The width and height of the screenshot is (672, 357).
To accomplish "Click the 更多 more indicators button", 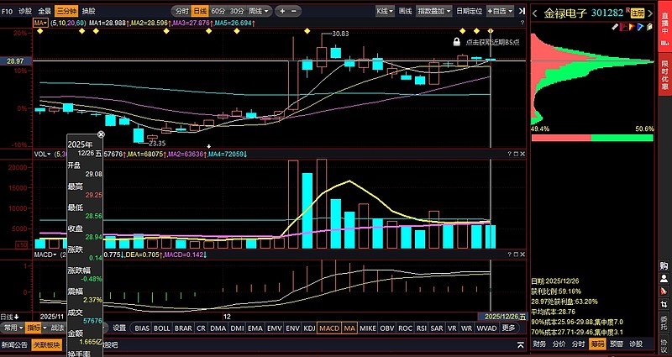I will click(509, 328).
